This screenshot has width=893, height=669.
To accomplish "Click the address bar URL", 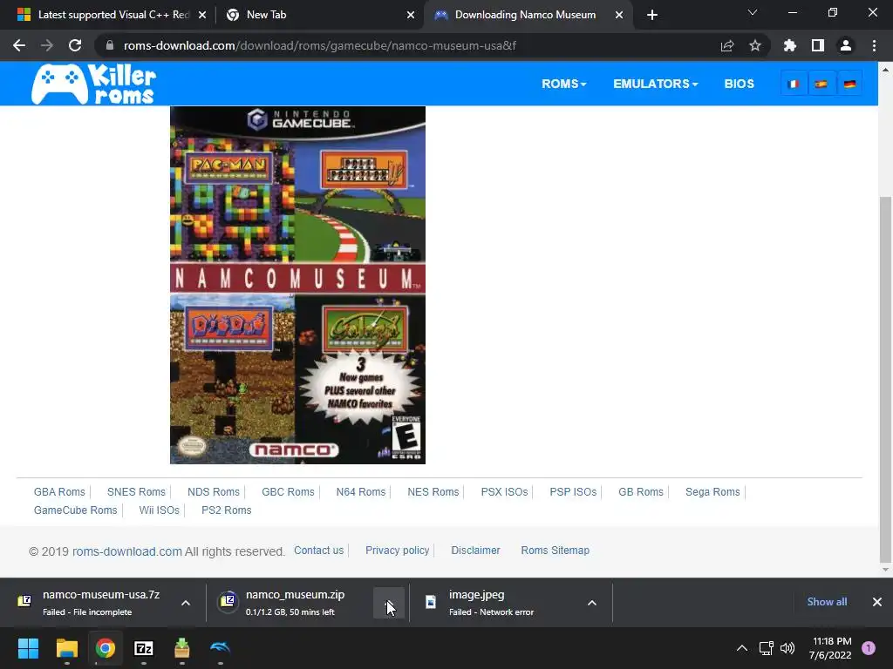I will pyautogui.click(x=319, y=45).
